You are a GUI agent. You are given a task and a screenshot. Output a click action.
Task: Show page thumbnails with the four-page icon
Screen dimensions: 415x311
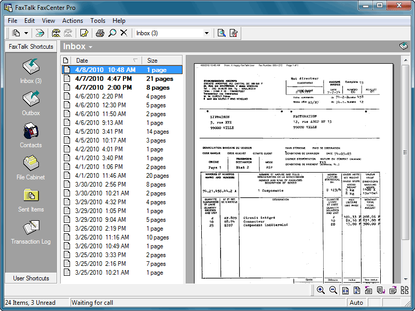405,290
